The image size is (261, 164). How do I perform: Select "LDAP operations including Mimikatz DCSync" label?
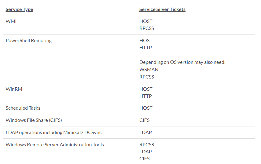54,132
